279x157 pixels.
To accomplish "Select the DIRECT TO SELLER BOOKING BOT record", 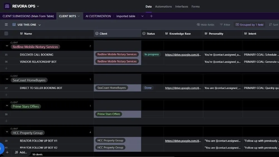I will (x=41, y=88).
